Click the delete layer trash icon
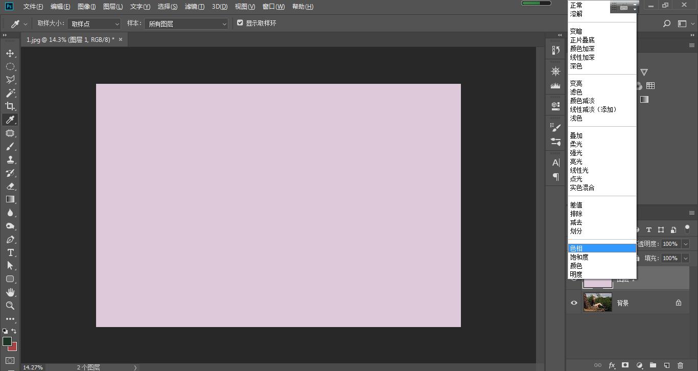The image size is (698, 371). (680, 365)
